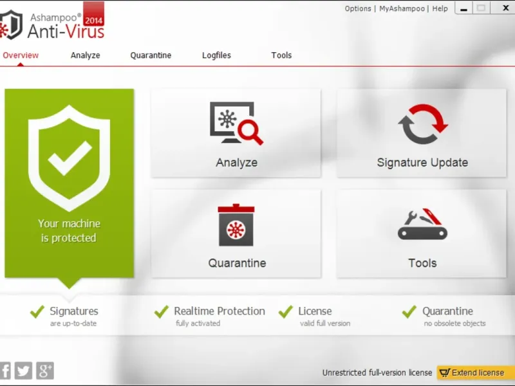Open the Tools pocket-knife tile
The width and height of the screenshot is (515, 386).
point(422,234)
